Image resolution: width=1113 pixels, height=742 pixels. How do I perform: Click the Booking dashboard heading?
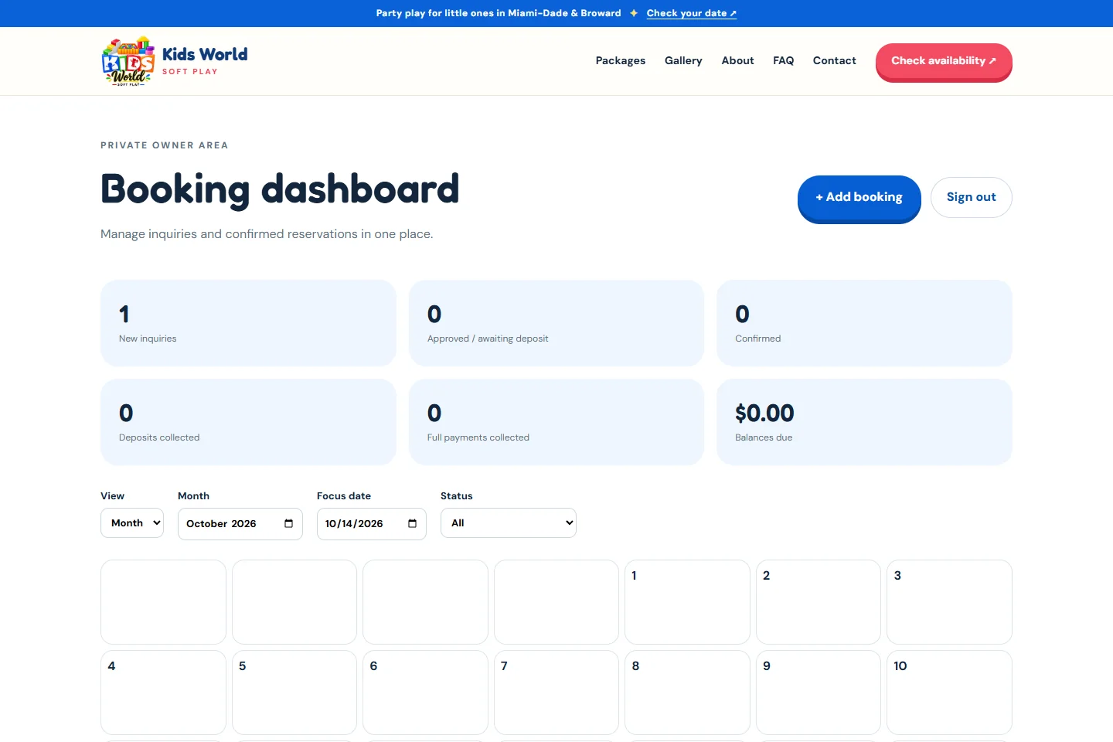pos(280,189)
